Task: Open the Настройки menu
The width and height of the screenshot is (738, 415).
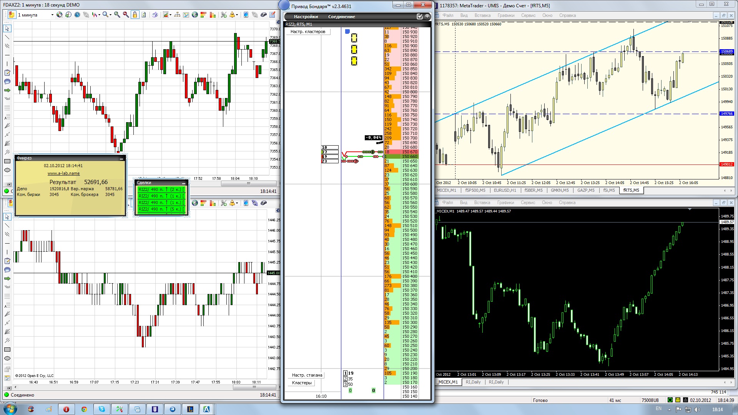Action: (x=306, y=17)
